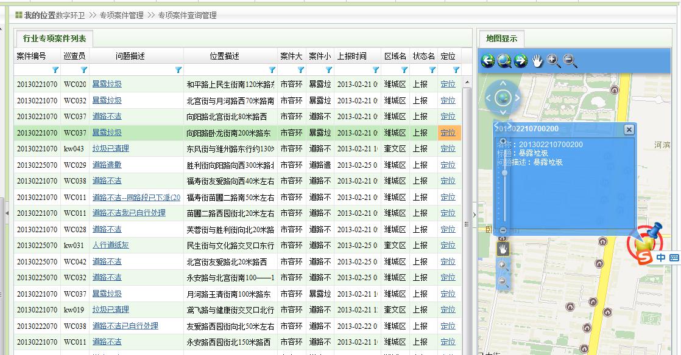Image resolution: width=681 pixels, height=355 pixels.
Task: Open the 道路不洁--同路段已下派 issue link
Action: click(136, 197)
